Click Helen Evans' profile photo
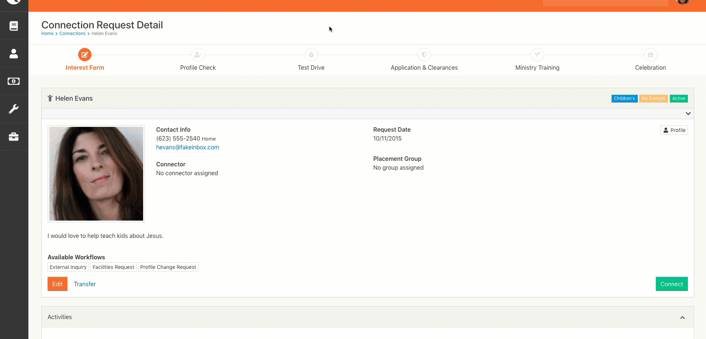The image size is (706, 339). 96,174
